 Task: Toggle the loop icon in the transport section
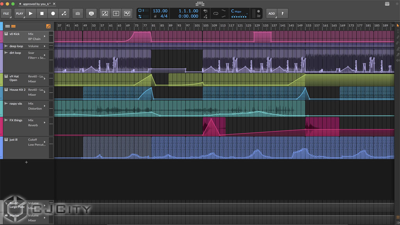[216, 14]
